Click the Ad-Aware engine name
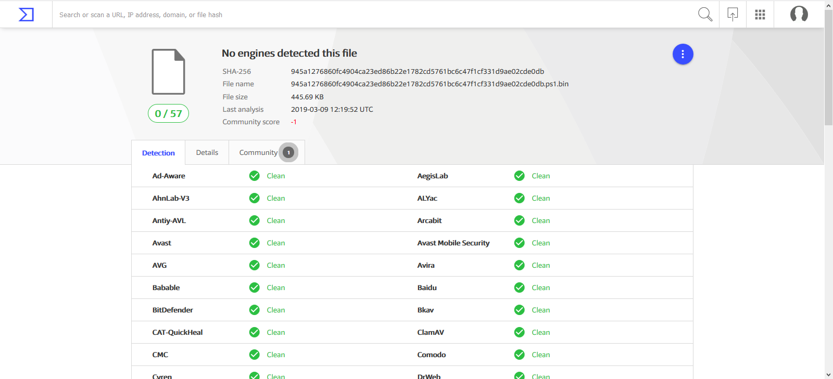This screenshot has width=833, height=379. pyautogui.click(x=169, y=176)
